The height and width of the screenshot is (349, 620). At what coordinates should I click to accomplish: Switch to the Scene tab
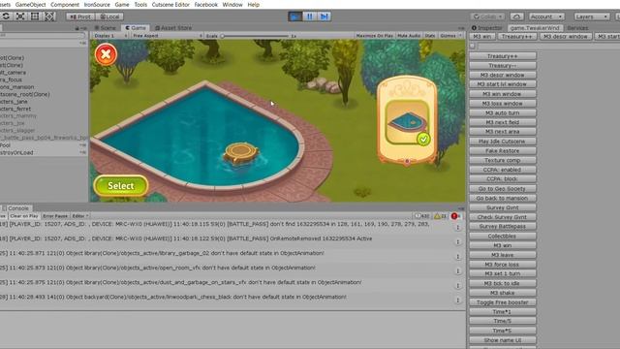[106, 28]
